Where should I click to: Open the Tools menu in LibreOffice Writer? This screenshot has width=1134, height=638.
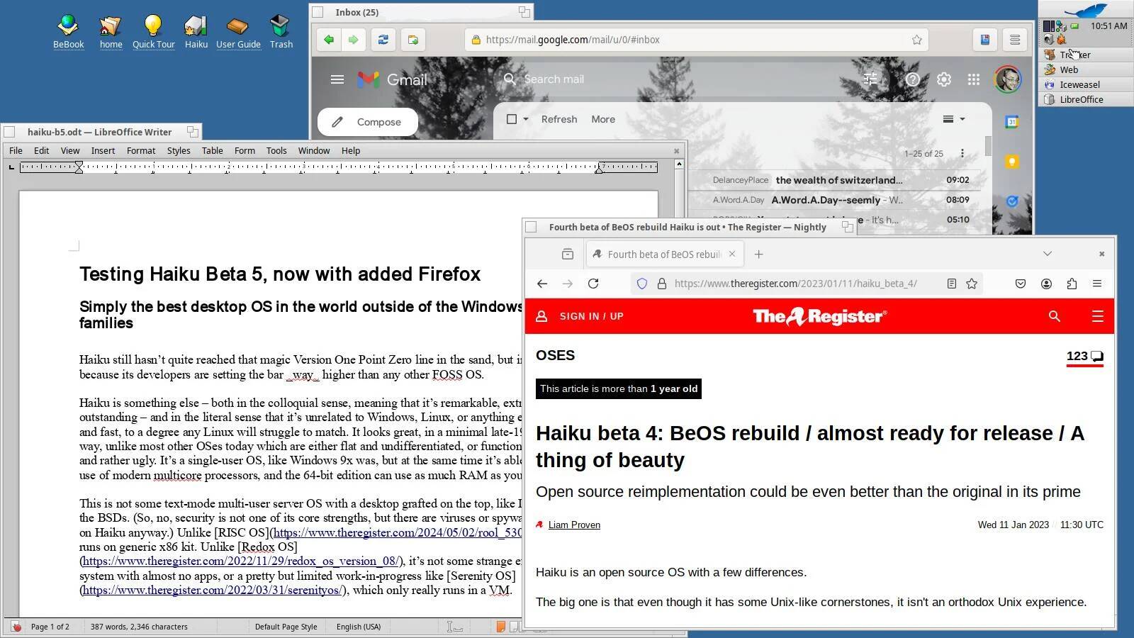pyautogui.click(x=276, y=150)
